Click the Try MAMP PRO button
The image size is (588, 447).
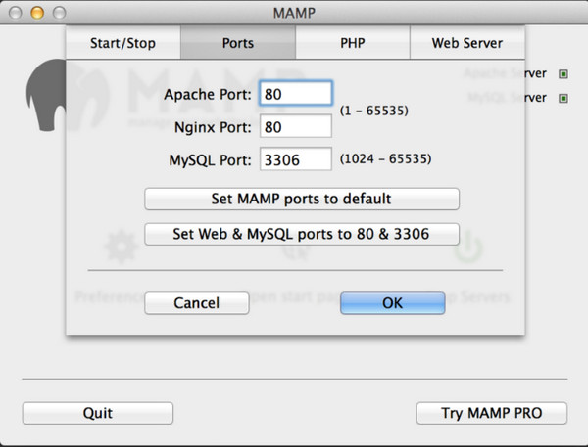pos(491,413)
